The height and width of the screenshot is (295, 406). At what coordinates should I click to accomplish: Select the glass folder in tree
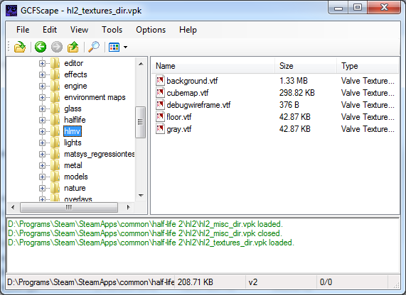point(73,108)
